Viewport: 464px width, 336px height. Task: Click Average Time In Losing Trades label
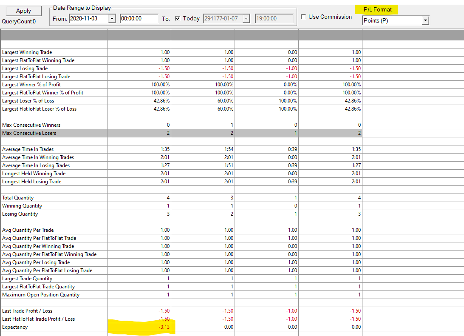coord(36,165)
